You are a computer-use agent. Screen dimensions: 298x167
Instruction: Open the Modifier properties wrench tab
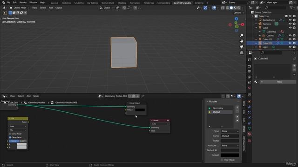[250, 107]
